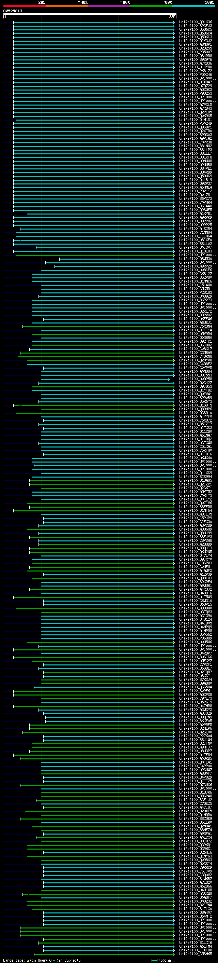Select the UniRef100_Q0C427 label

point(196,383)
